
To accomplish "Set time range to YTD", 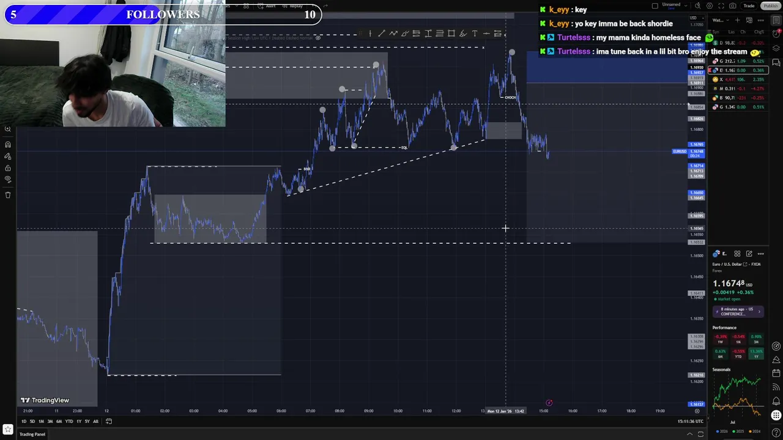I will pos(69,421).
